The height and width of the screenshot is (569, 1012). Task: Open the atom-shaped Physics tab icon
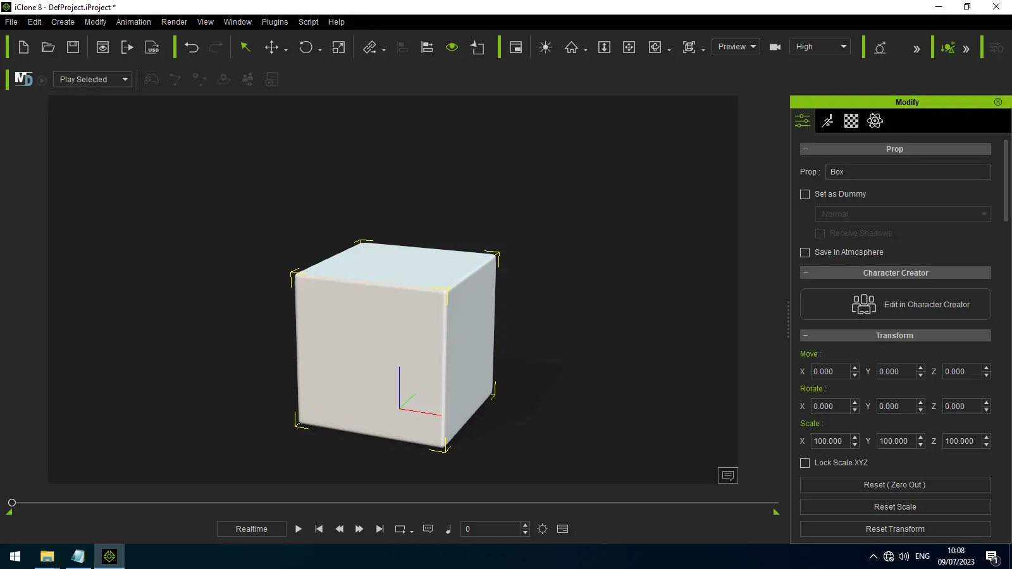(x=875, y=121)
